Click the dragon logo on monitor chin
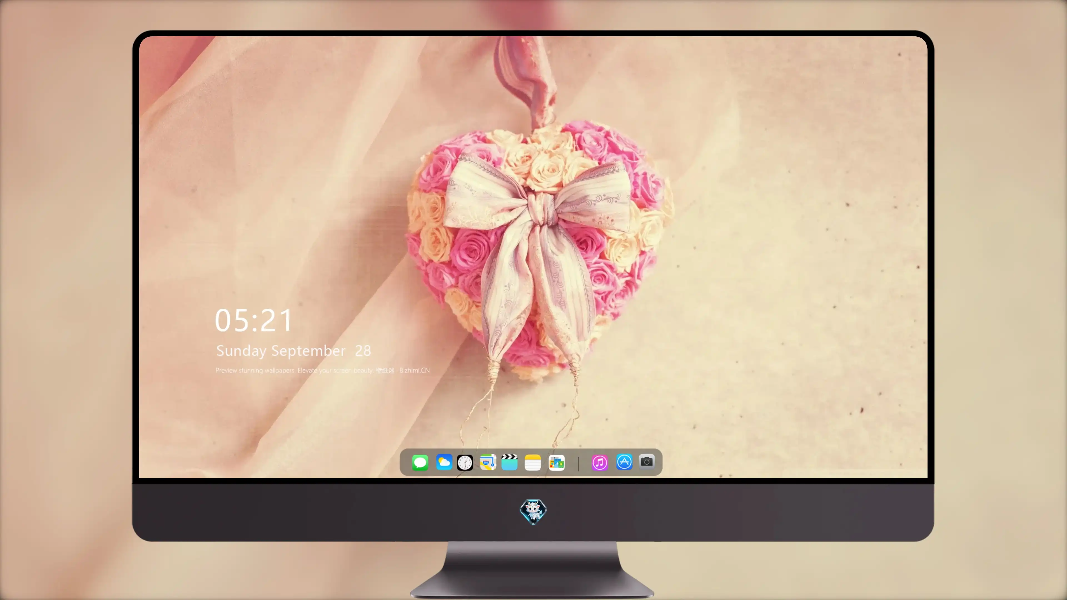Image resolution: width=1067 pixels, height=600 pixels. 533,511
